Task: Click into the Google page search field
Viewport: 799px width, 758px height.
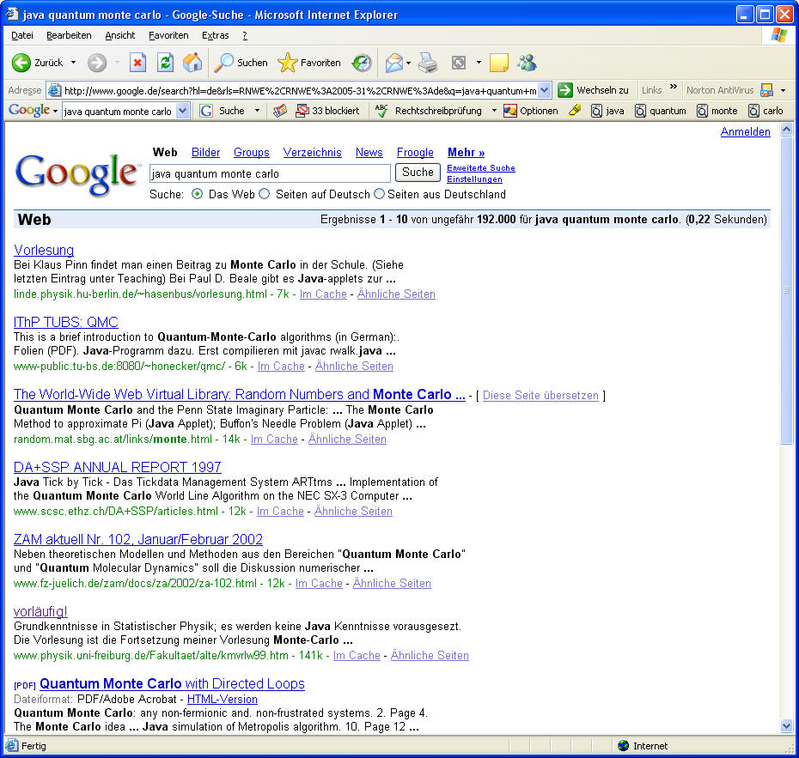Action: point(270,173)
